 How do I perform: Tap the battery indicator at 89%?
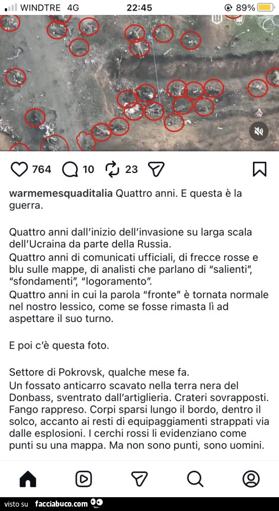266,8
